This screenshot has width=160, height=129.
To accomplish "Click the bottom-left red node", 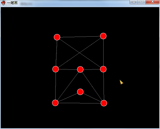I will [55, 103].
